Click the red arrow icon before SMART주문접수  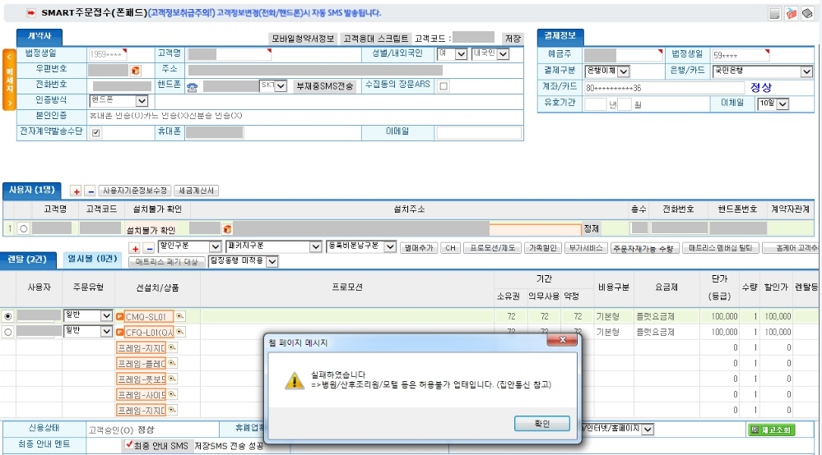31,12
